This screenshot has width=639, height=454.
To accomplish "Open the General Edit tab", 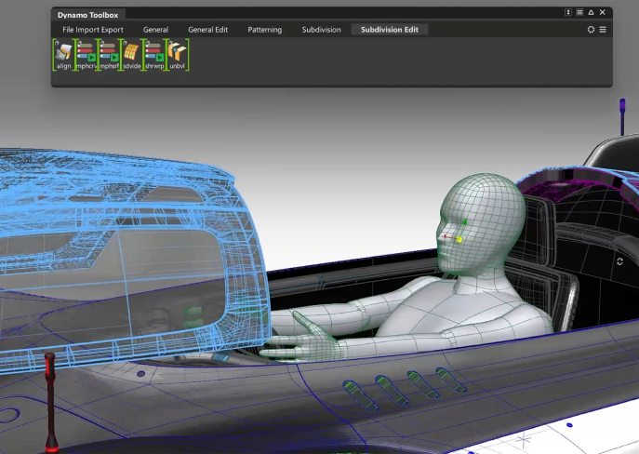I will [207, 30].
